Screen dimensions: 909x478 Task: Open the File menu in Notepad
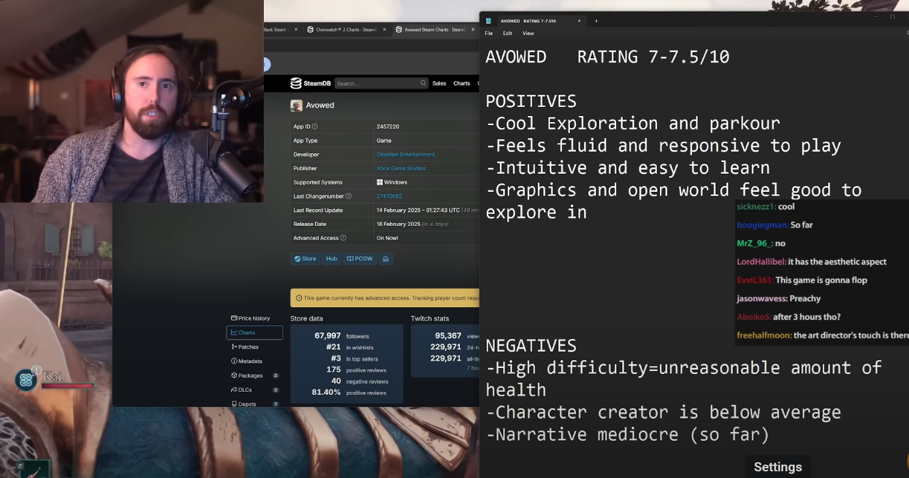coord(489,33)
